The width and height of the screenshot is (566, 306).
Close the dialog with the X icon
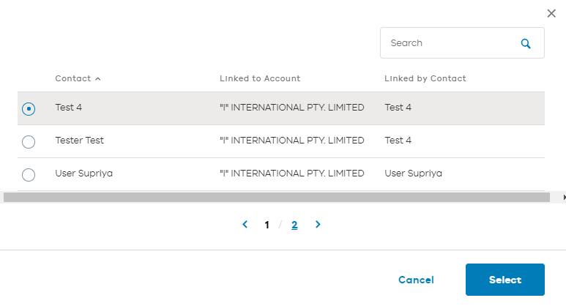(x=551, y=13)
